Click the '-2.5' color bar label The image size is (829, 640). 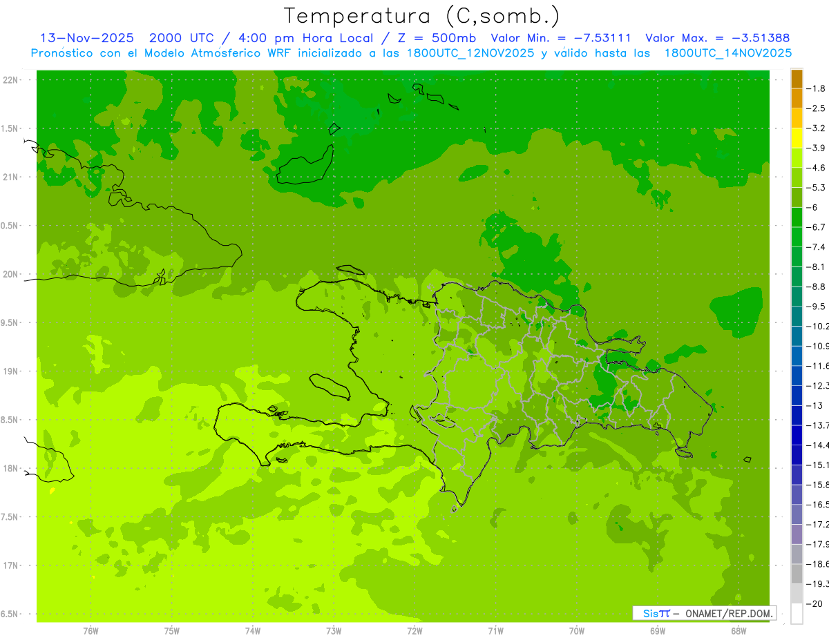click(817, 108)
